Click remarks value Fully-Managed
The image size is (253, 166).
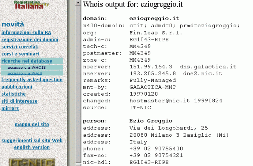pos(153,80)
